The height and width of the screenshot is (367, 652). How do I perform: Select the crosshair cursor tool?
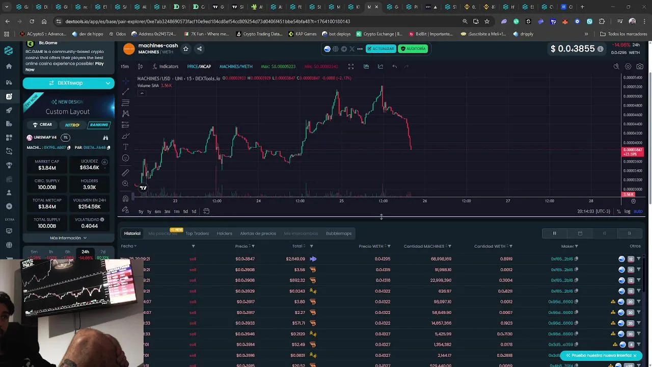pyautogui.click(x=126, y=81)
